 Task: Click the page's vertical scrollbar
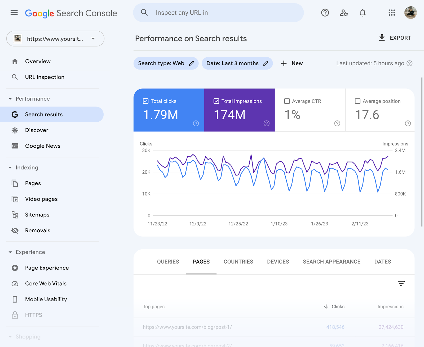pyautogui.click(x=422, y=151)
